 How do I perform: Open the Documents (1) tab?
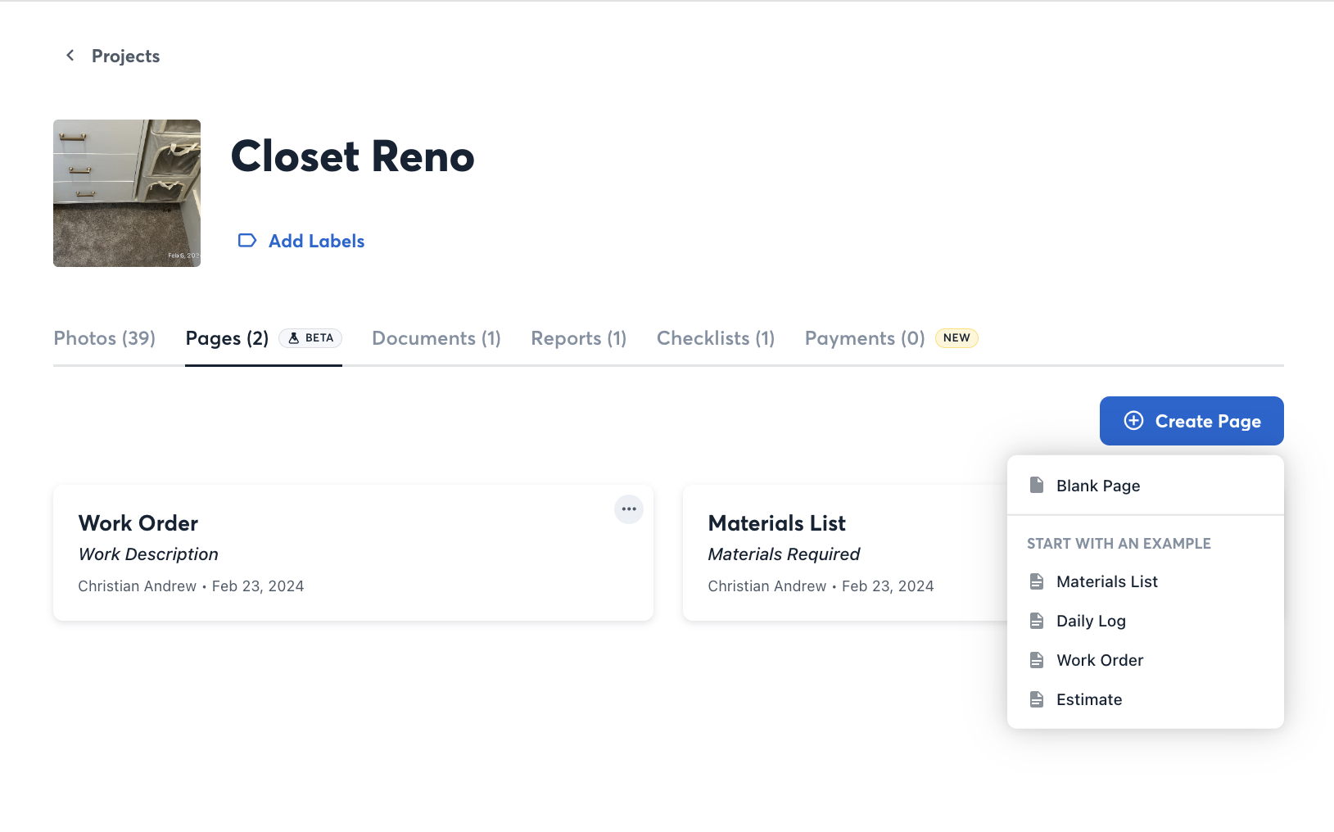point(436,338)
